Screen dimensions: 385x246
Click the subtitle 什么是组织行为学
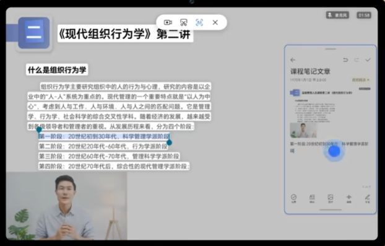[57, 70]
